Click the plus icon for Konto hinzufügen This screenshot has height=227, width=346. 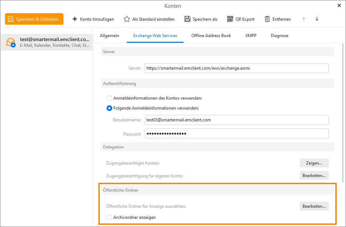tap(75, 19)
